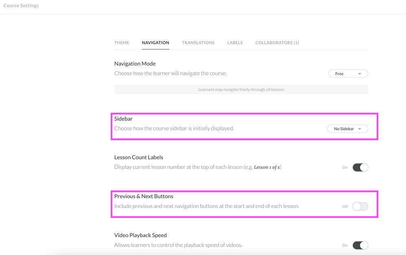Expand the No Sidebar dropdown
Screen dimensions: 406x255
[347, 129]
